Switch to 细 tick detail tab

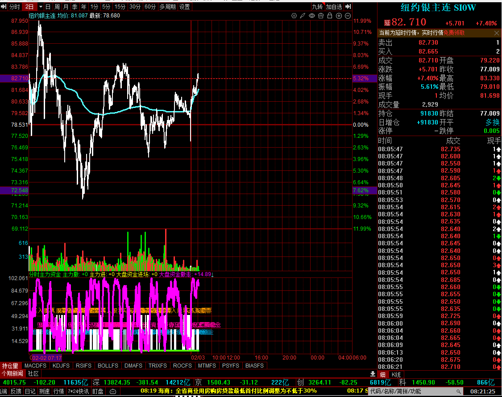click(x=383, y=374)
